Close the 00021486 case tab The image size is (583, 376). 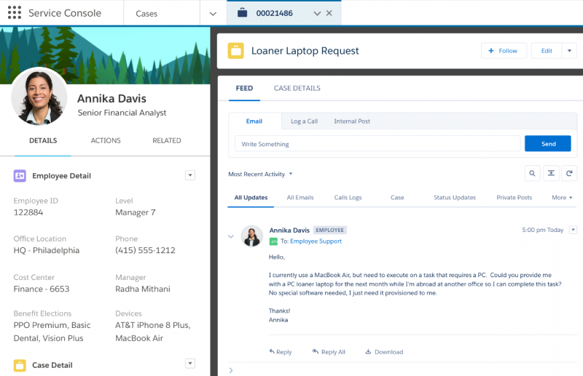(x=329, y=13)
